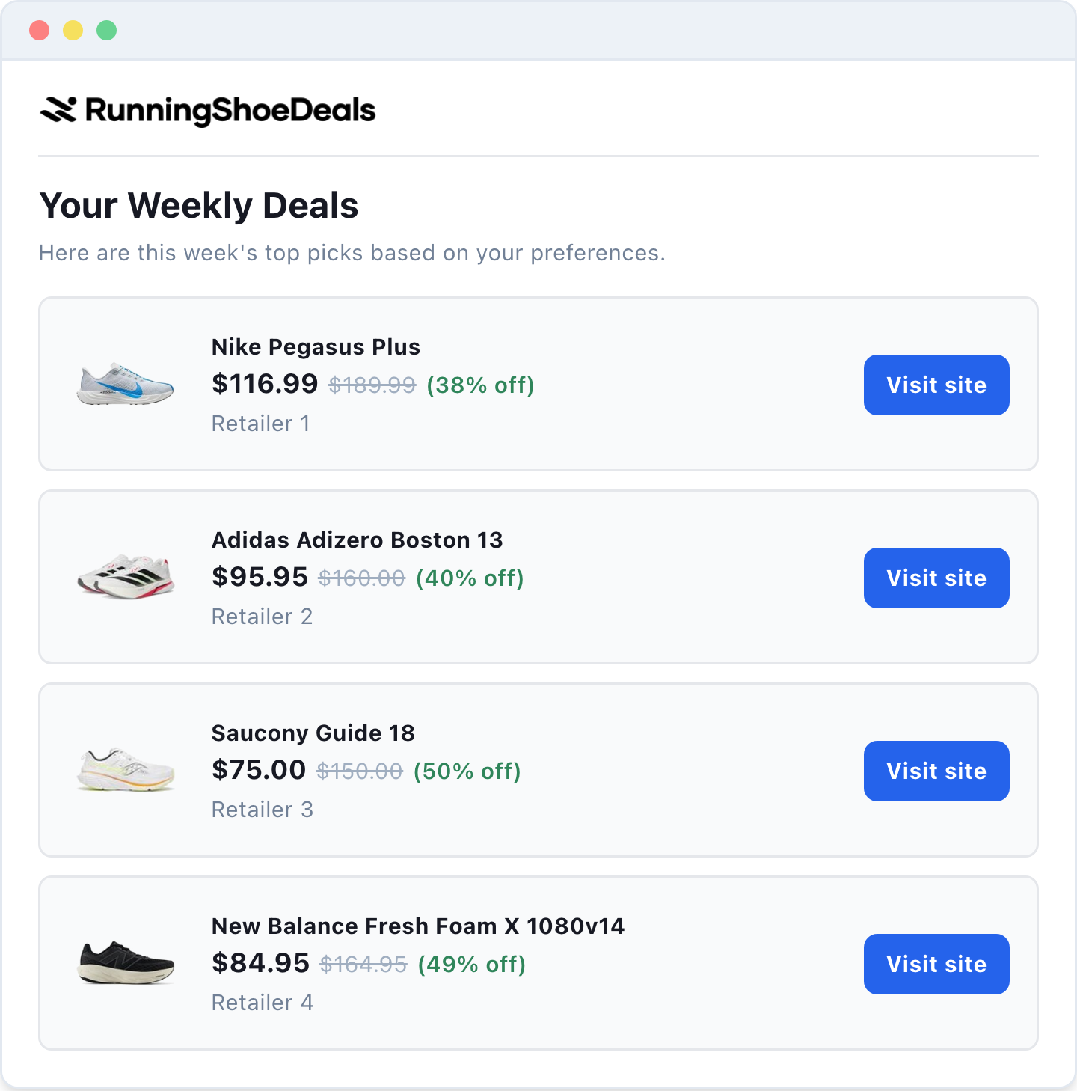Open the Saucony Guide 18 product title

313,733
